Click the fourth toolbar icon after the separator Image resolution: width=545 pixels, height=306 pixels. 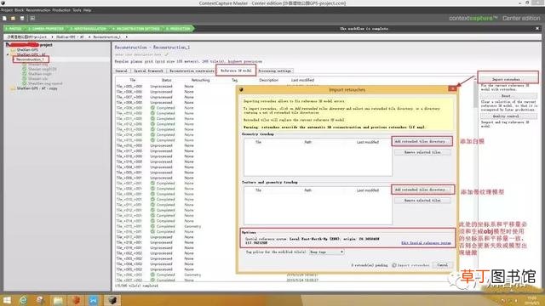tap(32, 19)
